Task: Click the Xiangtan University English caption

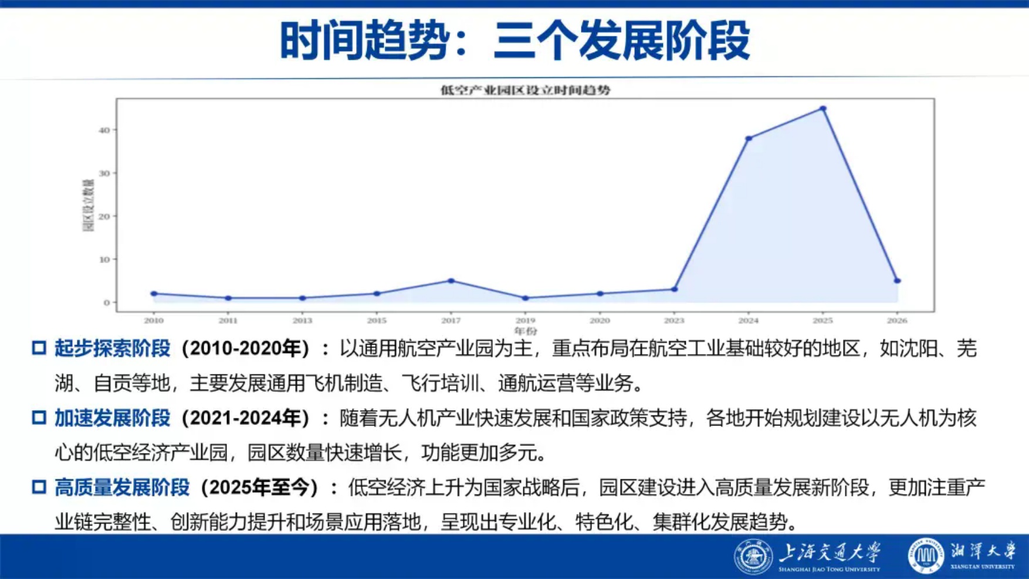Action: click(x=983, y=567)
